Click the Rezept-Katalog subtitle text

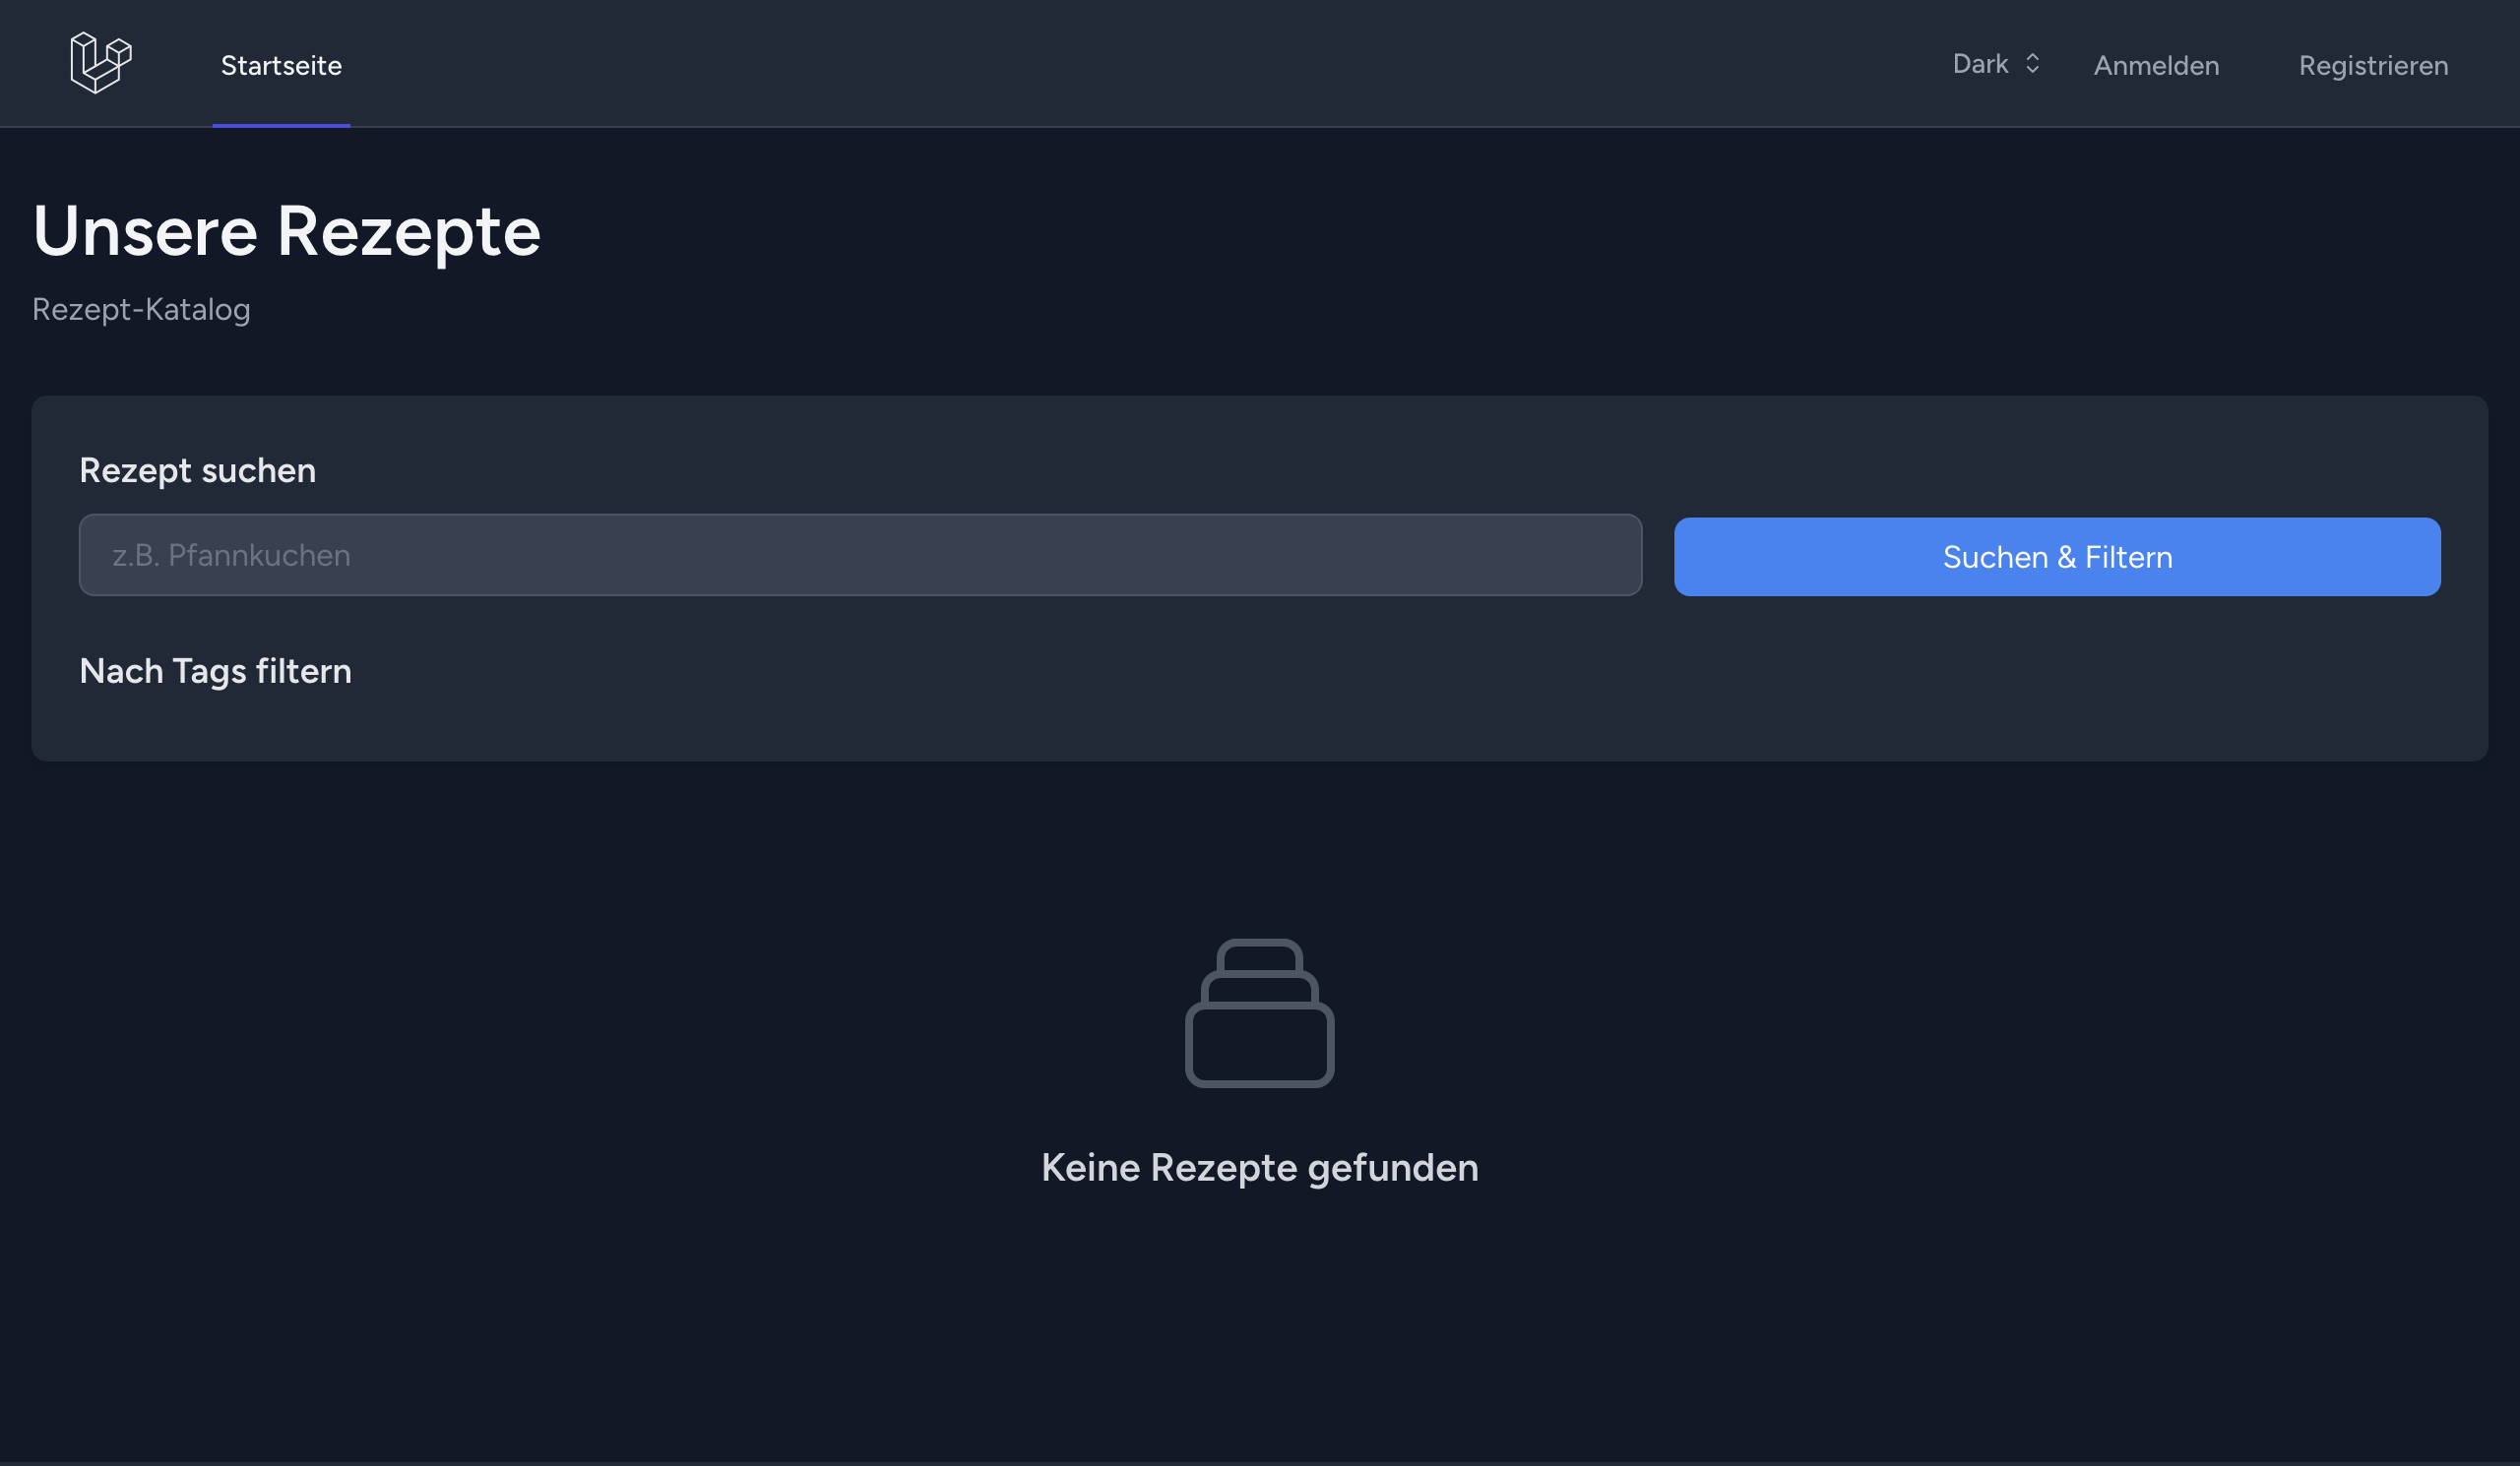pyautogui.click(x=141, y=310)
